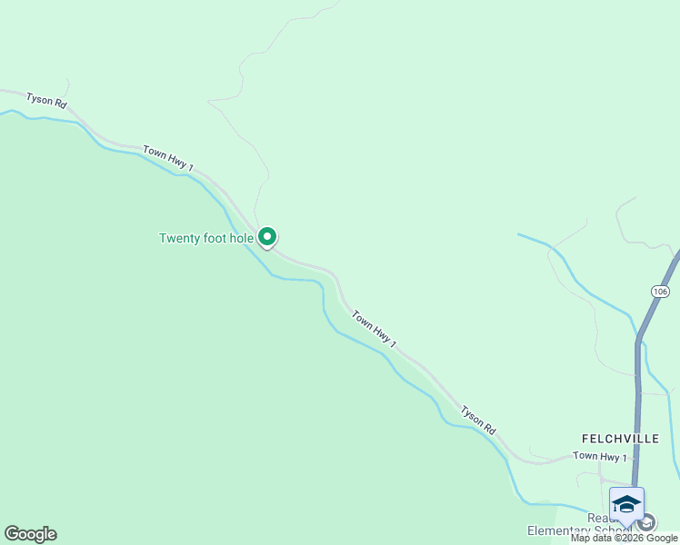Click the road junction of Town Hwy 1 and Route 106

pos(635,458)
